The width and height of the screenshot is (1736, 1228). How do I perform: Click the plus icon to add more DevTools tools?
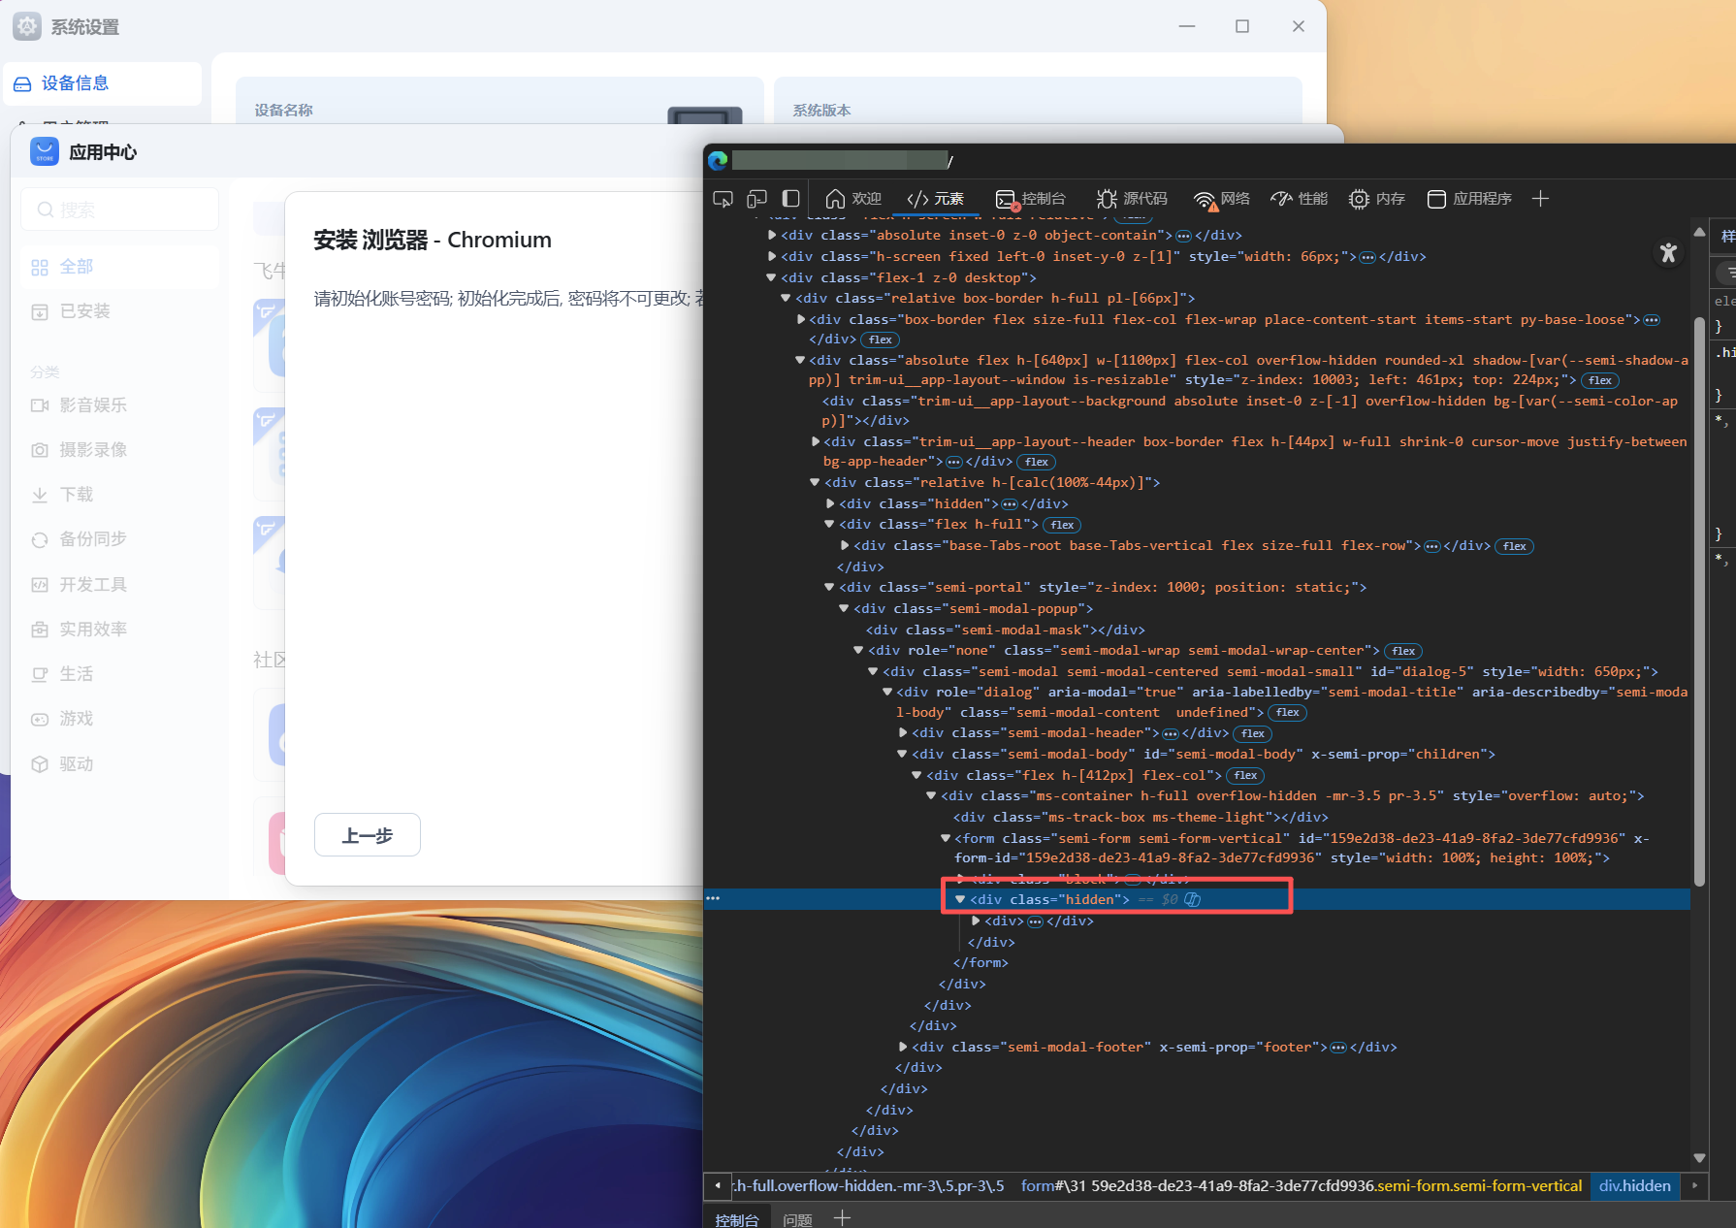click(1540, 199)
